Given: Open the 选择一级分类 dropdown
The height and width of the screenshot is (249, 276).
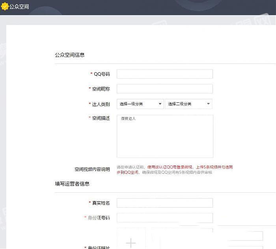Looking at the screenshot, I should click(x=140, y=104).
